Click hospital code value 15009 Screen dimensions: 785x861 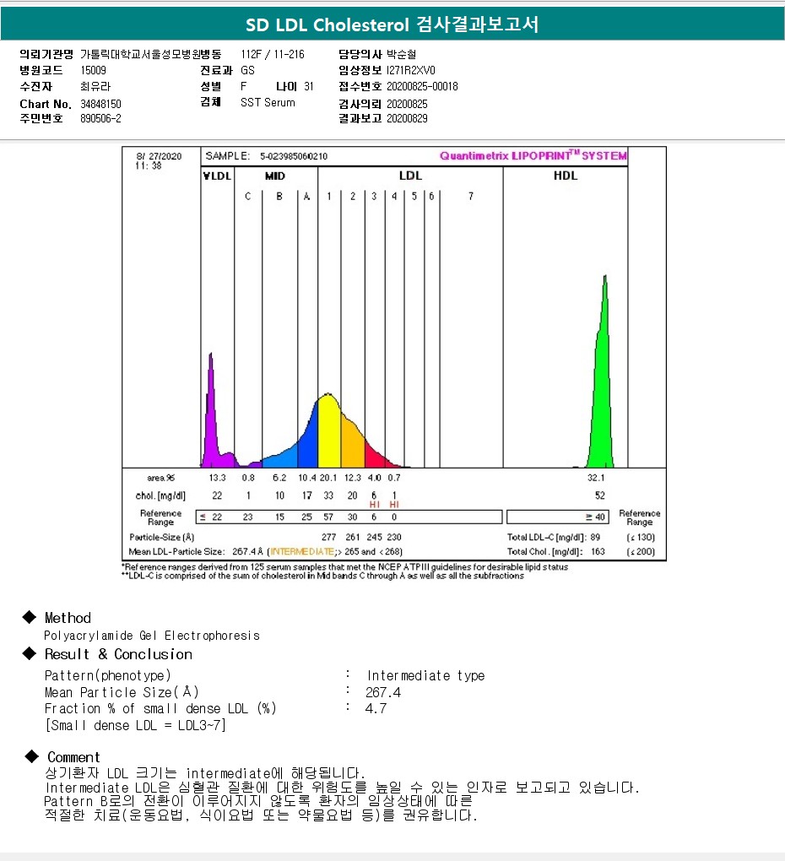94,70
